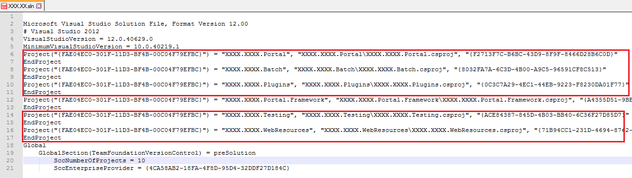Click 'EndProject' on line 17

pyautogui.click(x=42, y=138)
